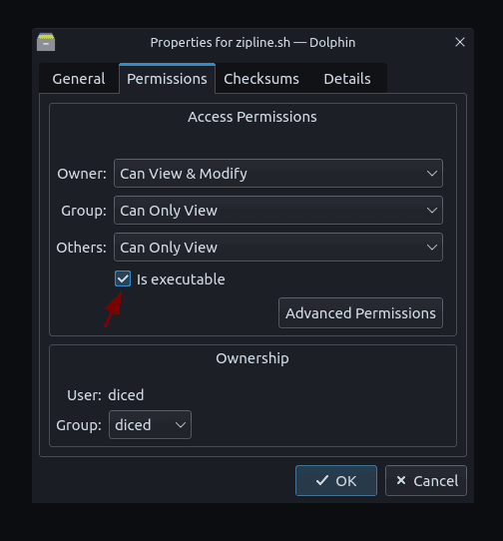Switch to the Checksums tab

(x=261, y=79)
